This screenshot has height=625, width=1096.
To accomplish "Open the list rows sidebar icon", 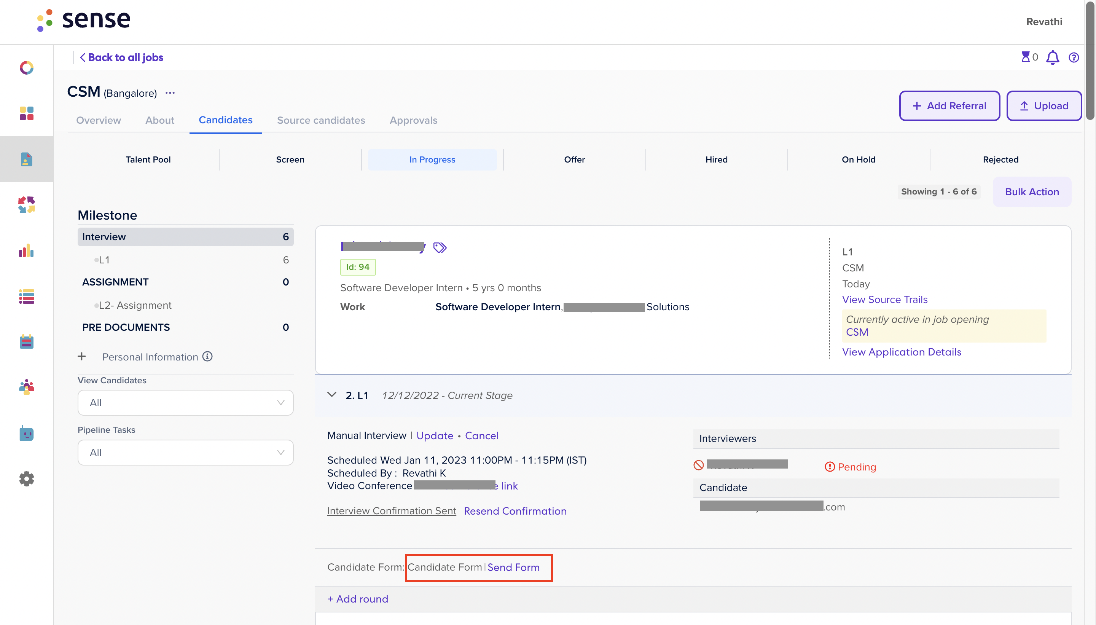I will coord(27,296).
